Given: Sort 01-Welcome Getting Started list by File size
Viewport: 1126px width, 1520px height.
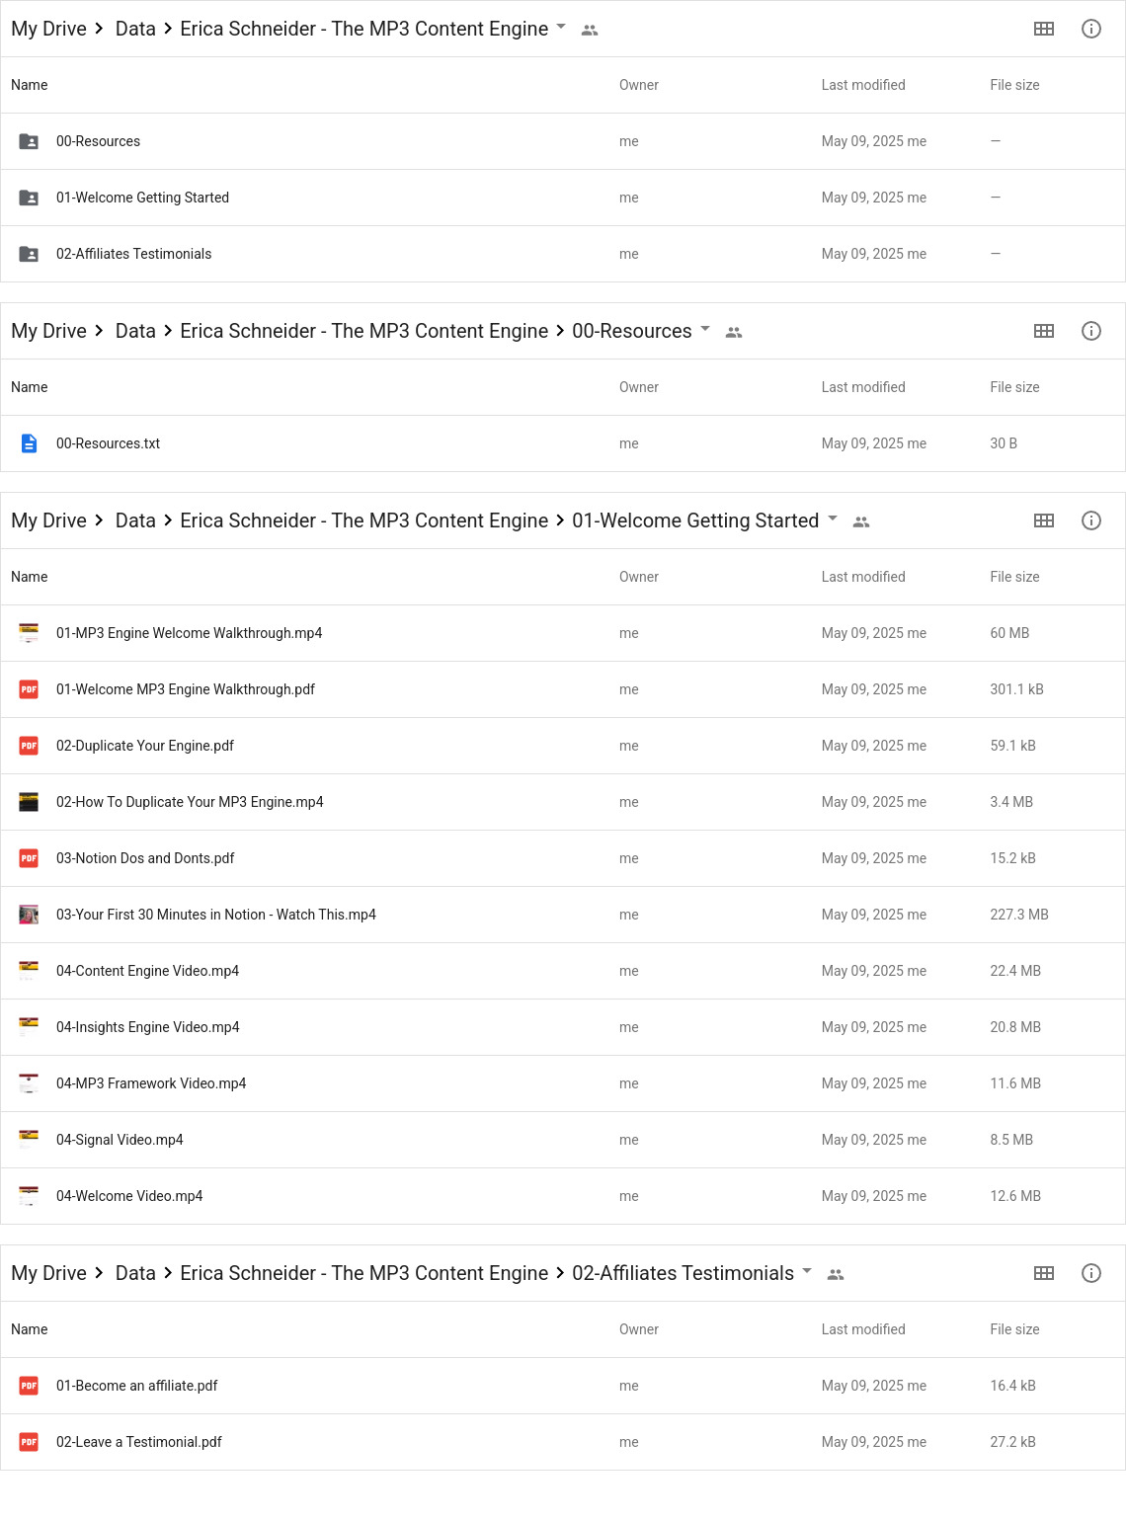Looking at the screenshot, I should (x=1014, y=577).
